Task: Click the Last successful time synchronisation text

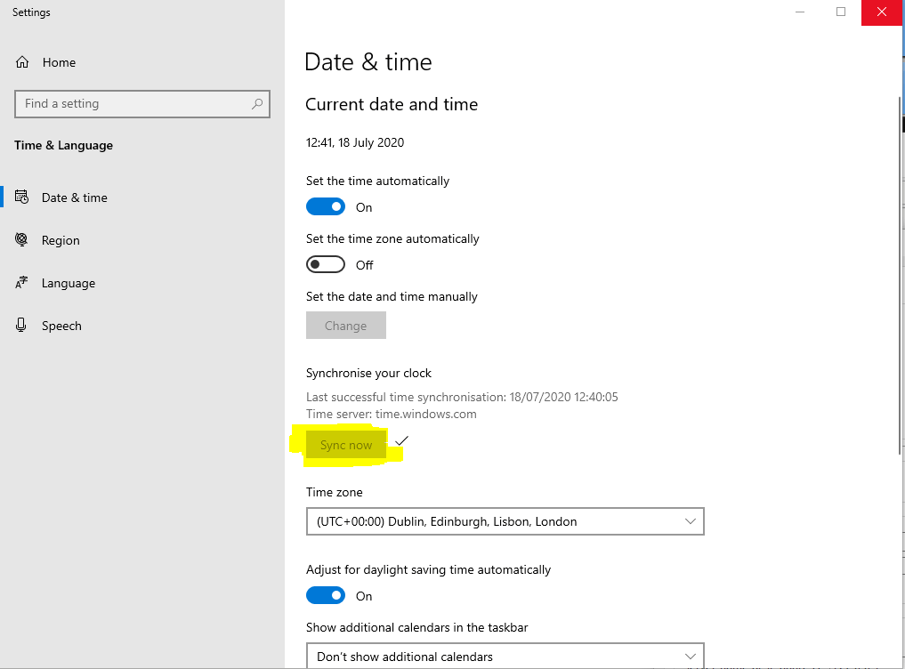Action: pos(462,397)
